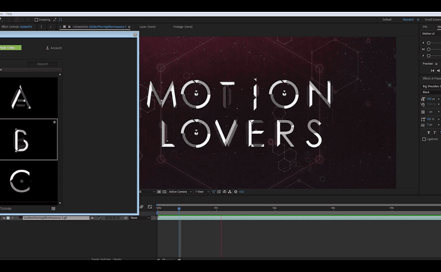
Task: Click the ease-out arrow icon in Motion panel
Action: coord(423,56)
